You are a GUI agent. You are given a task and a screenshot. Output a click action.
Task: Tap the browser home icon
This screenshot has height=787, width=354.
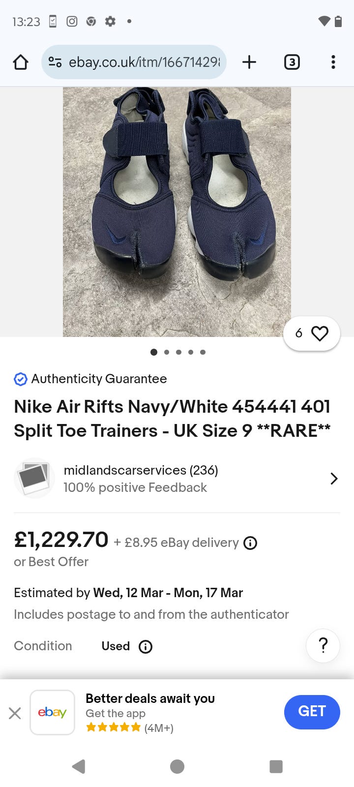point(21,62)
